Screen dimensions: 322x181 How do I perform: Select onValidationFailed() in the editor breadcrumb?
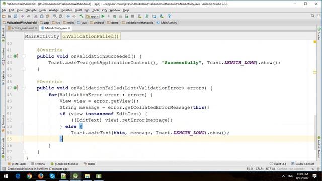(x=91, y=36)
